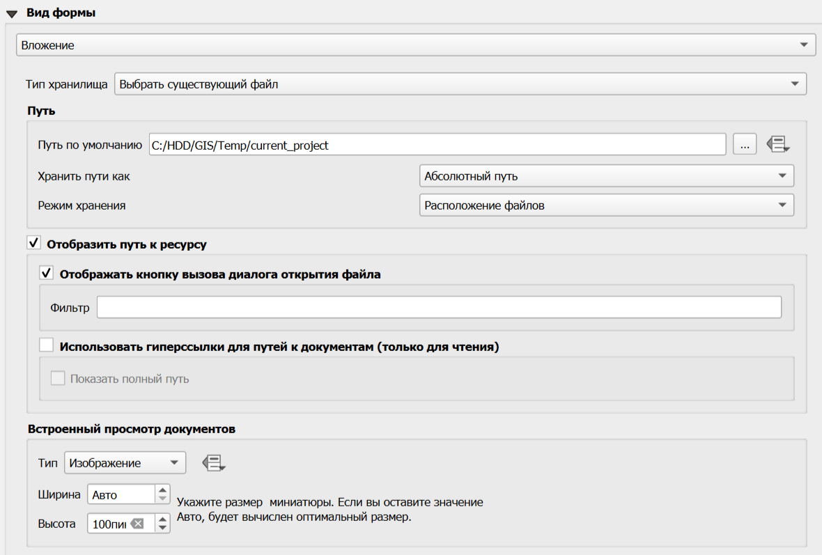Viewport: 822px width, 555px height.
Task: Increase Ширина with the up arrow
Action: click(163, 490)
